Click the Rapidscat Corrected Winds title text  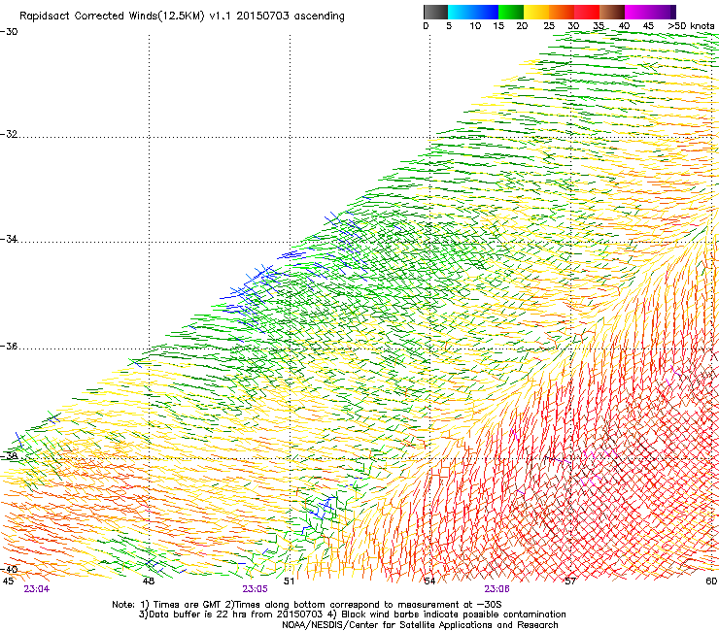coord(182,17)
